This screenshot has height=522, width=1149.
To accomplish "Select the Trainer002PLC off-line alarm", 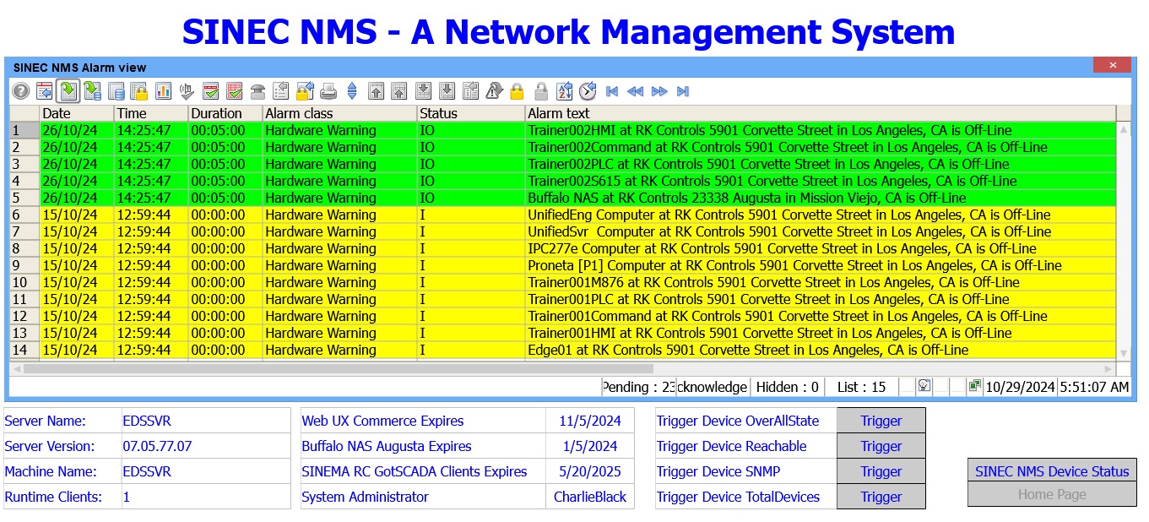I will pos(563,164).
